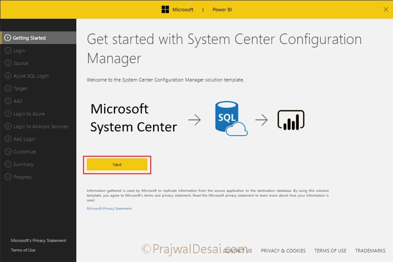Click the numbered circle beside Login to Azure

click(8, 114)
